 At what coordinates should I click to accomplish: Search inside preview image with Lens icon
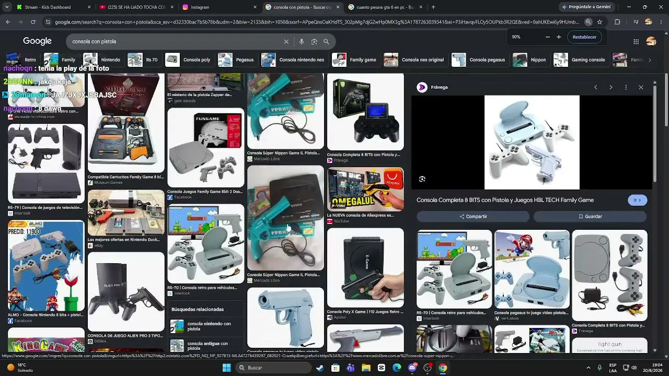coord(422,179)
